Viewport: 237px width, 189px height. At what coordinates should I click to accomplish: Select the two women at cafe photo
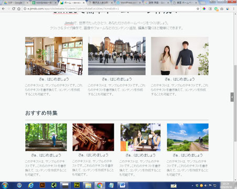click(x=141, y=137)
